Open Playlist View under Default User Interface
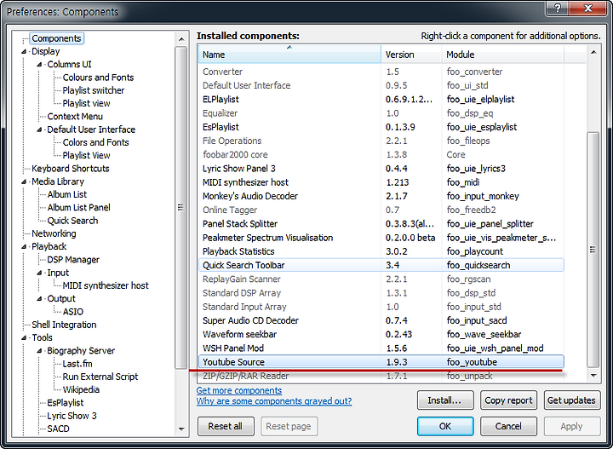This screenshot has width=613, height=449. [86, 155]
